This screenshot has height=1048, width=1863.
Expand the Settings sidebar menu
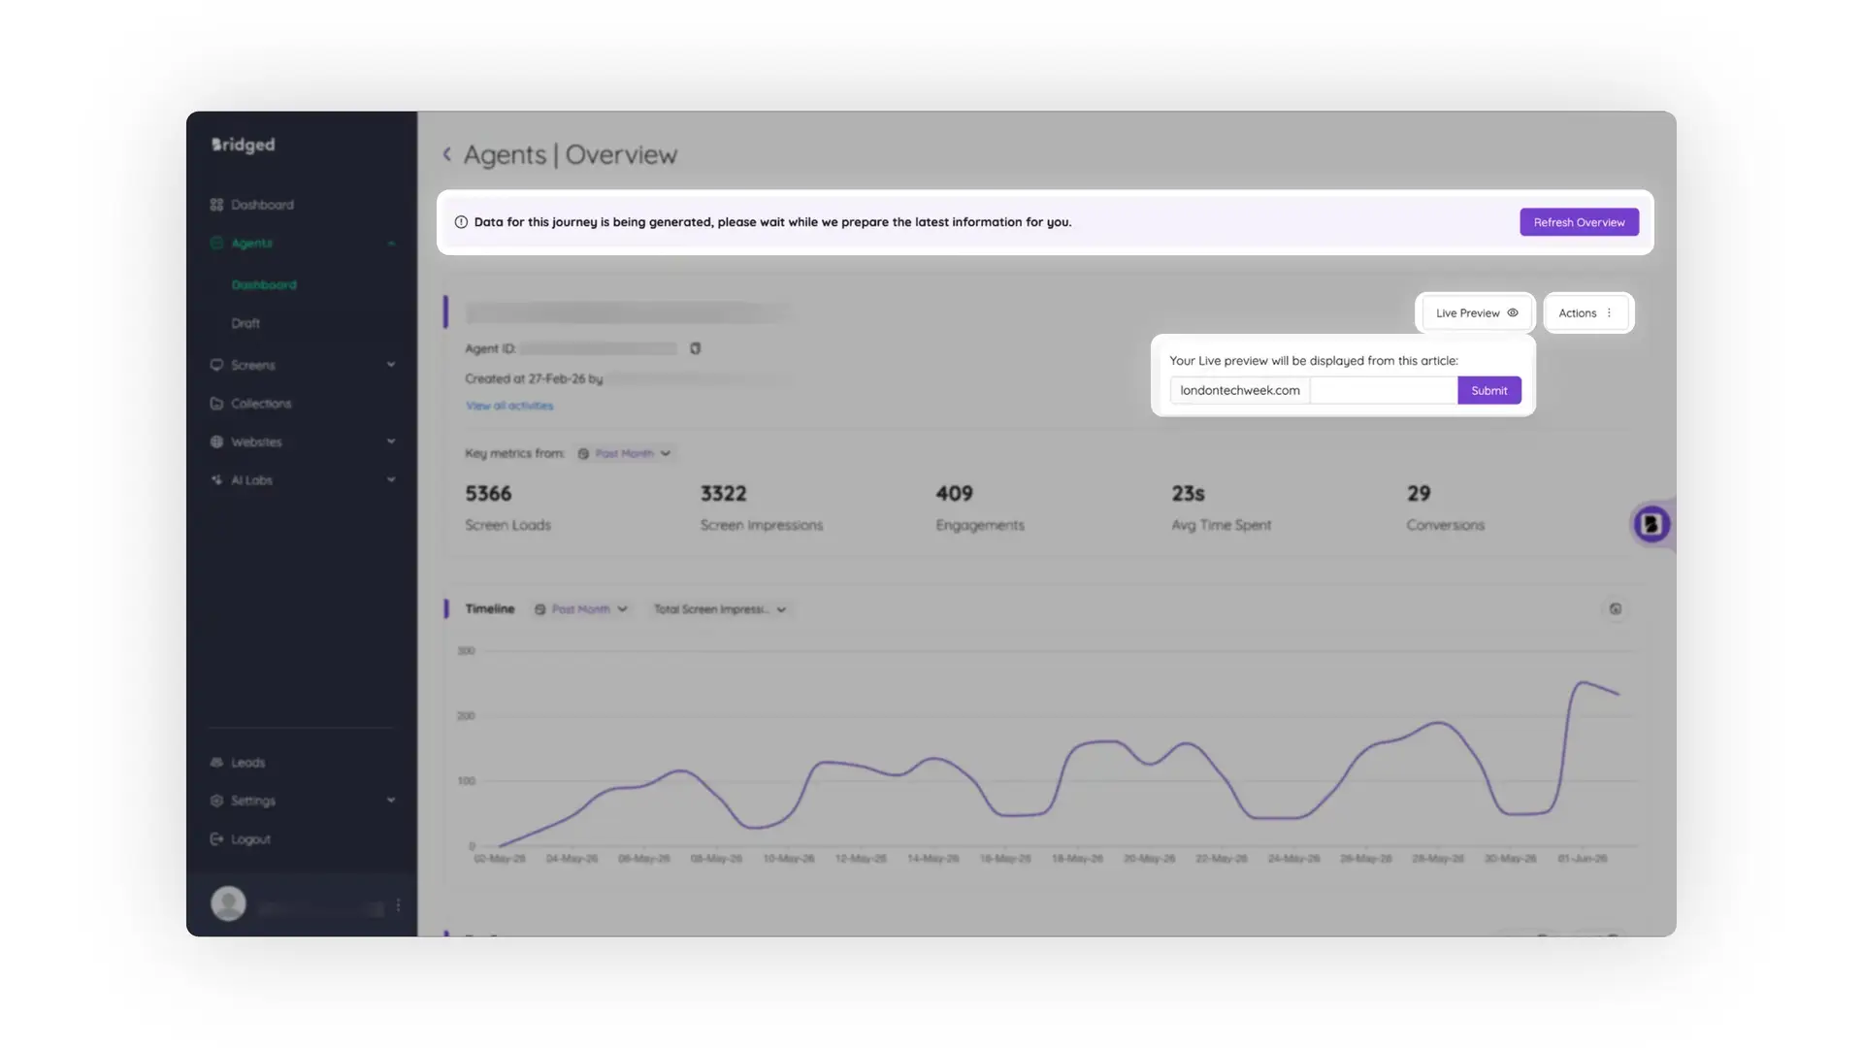391,801
